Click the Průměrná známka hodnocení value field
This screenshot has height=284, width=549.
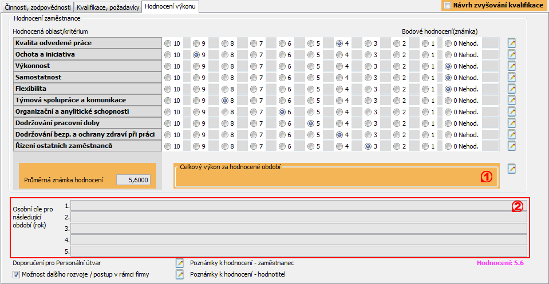pyautogui.click(x=133, y=179)
